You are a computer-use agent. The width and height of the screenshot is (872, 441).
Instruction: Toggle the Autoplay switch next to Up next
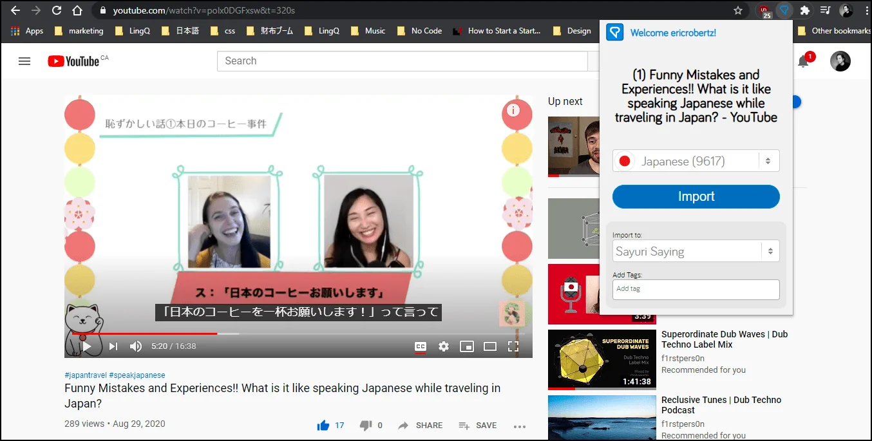(x=796, y=102)
